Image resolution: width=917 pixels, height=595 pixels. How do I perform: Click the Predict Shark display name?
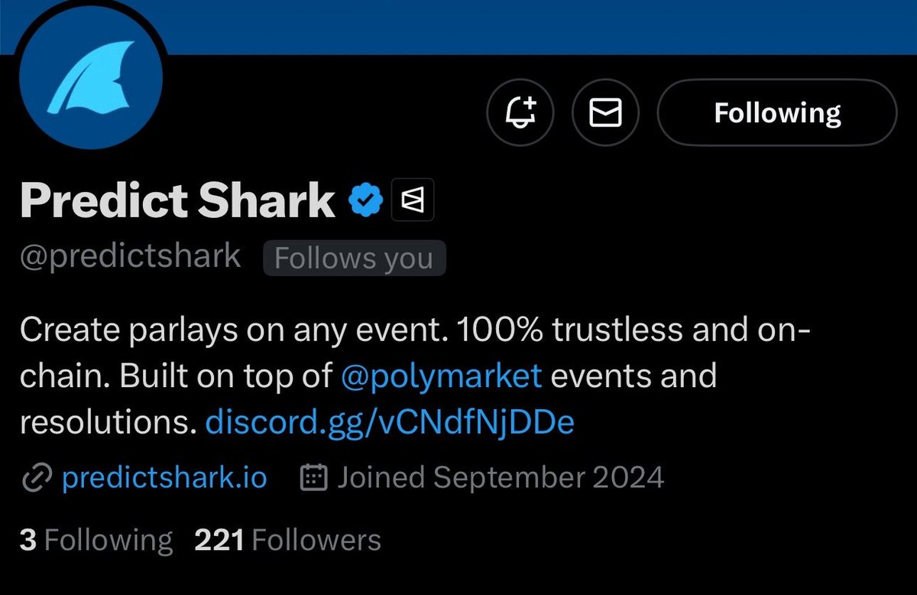[177, 201]
